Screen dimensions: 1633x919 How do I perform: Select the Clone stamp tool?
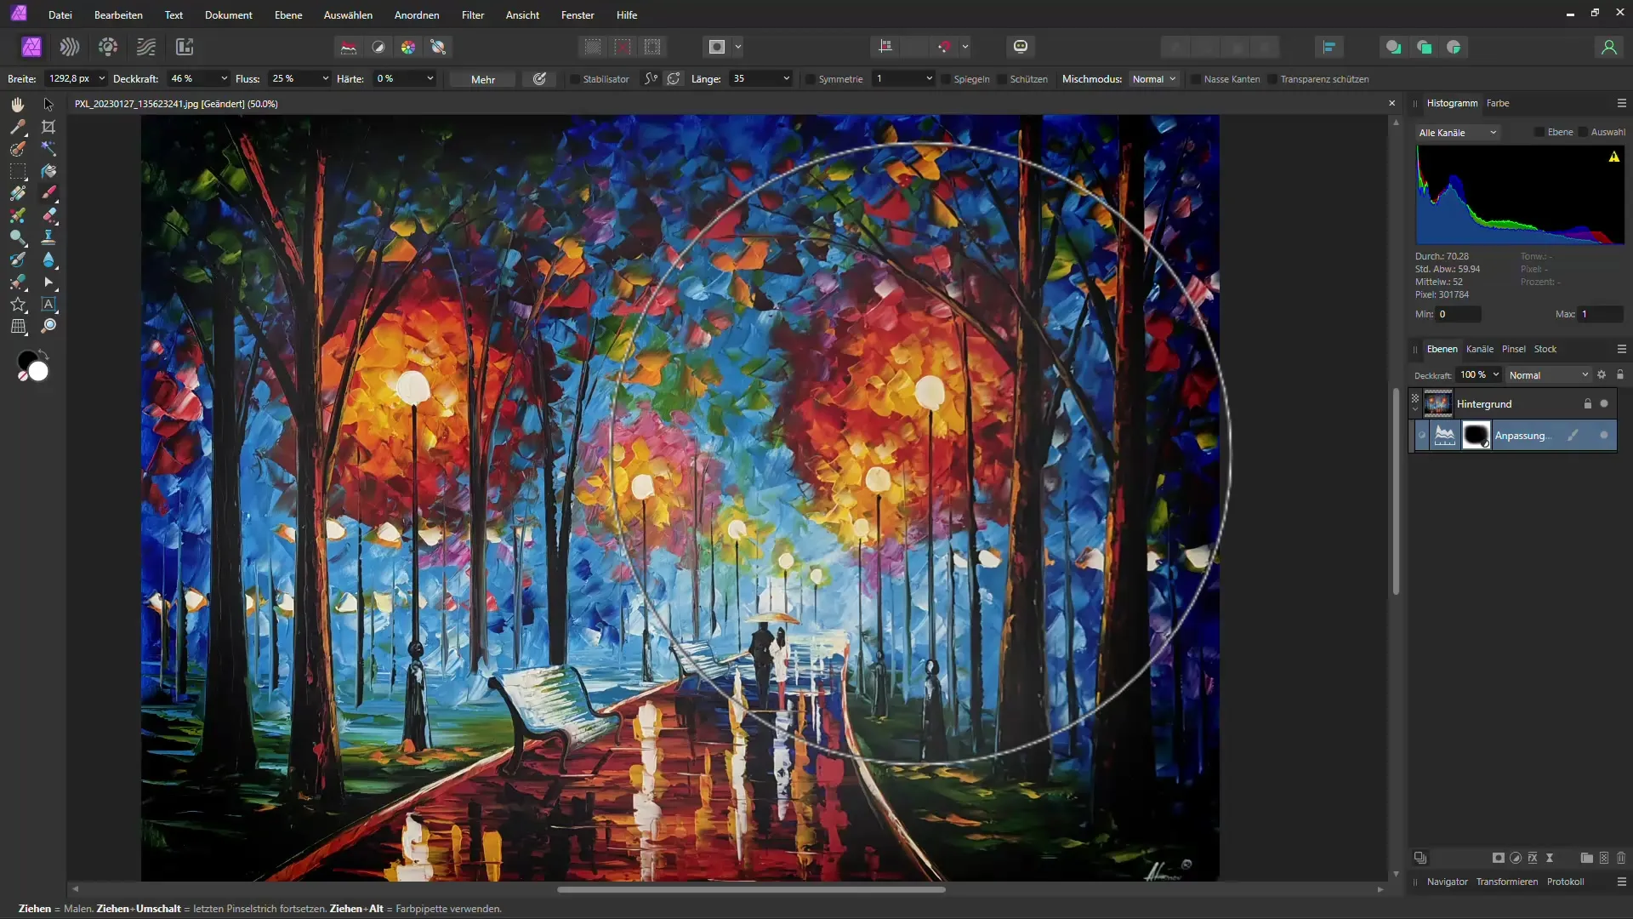pyautogui.click(x=48, y=237)
